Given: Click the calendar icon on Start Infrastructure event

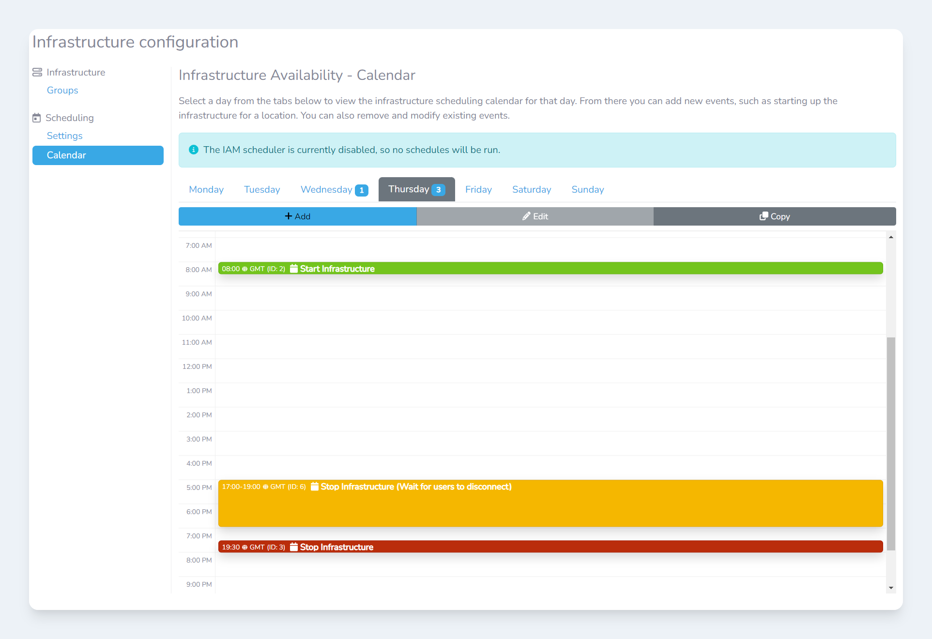Looking at the screenshot, I should click(x=294, y=269).
